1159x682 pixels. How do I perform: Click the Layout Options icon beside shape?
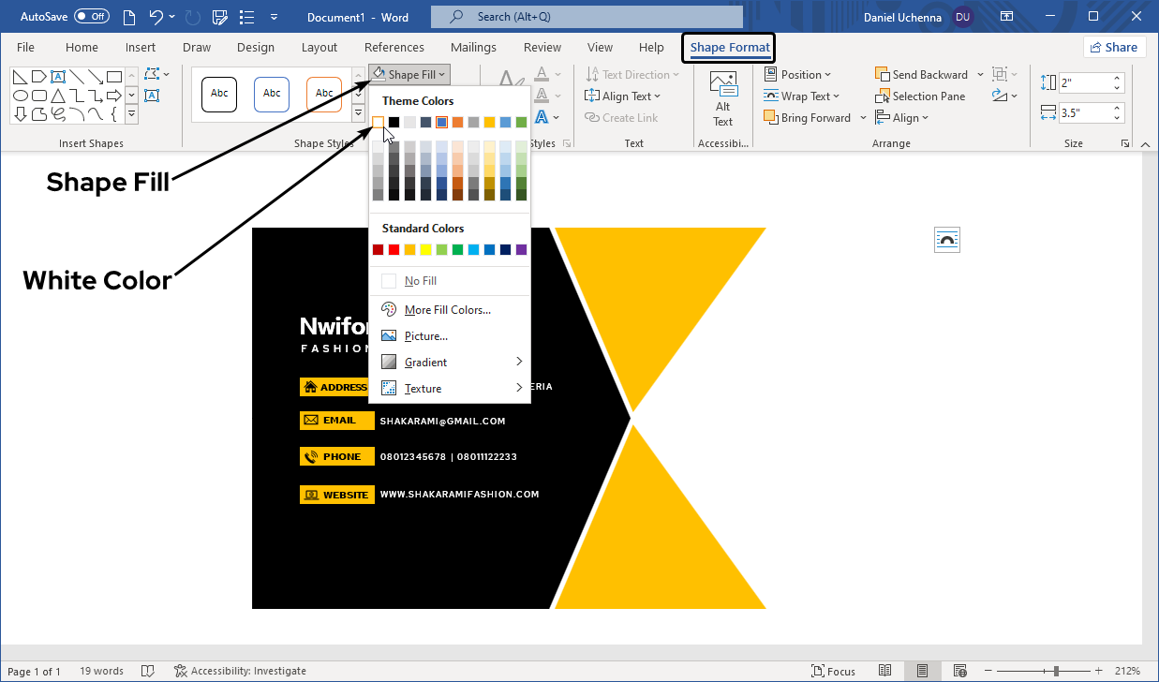pyautogui.click(x=947, y=240)
